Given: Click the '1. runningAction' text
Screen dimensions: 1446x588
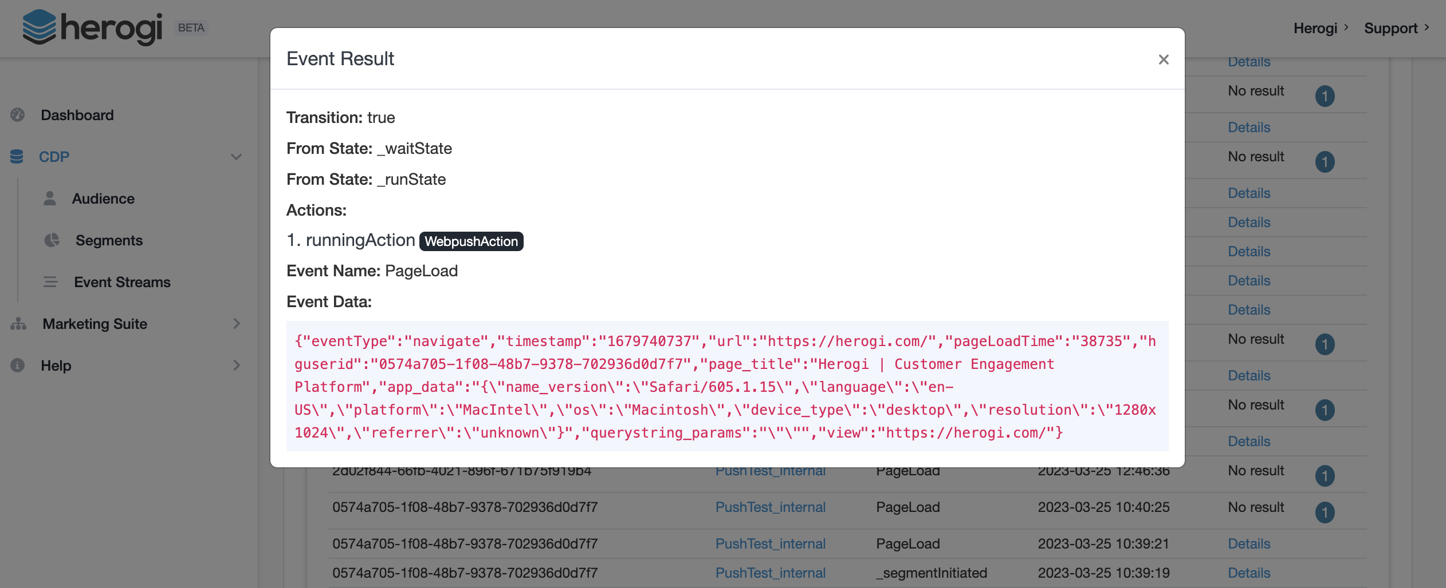Looking at the screenshot, I should point(351,240).
